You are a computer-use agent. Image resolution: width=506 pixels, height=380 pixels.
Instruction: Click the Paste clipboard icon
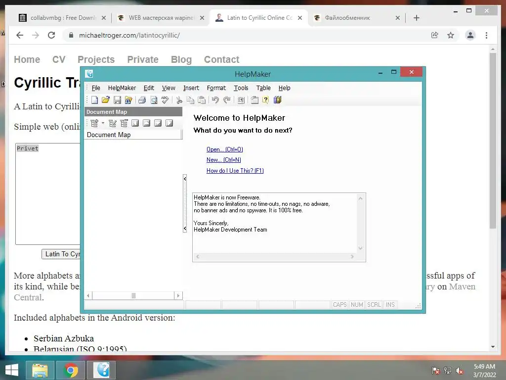pos(202,100)
